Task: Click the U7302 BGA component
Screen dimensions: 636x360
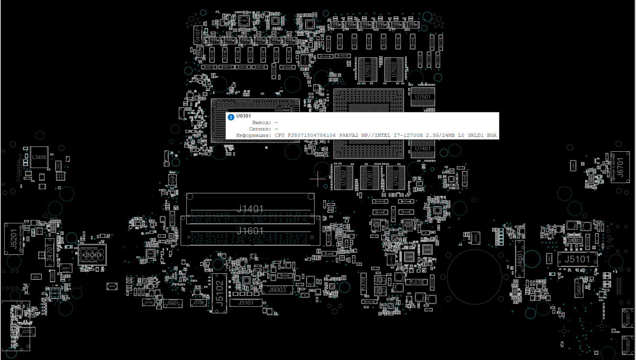Action: coord(344,177)
